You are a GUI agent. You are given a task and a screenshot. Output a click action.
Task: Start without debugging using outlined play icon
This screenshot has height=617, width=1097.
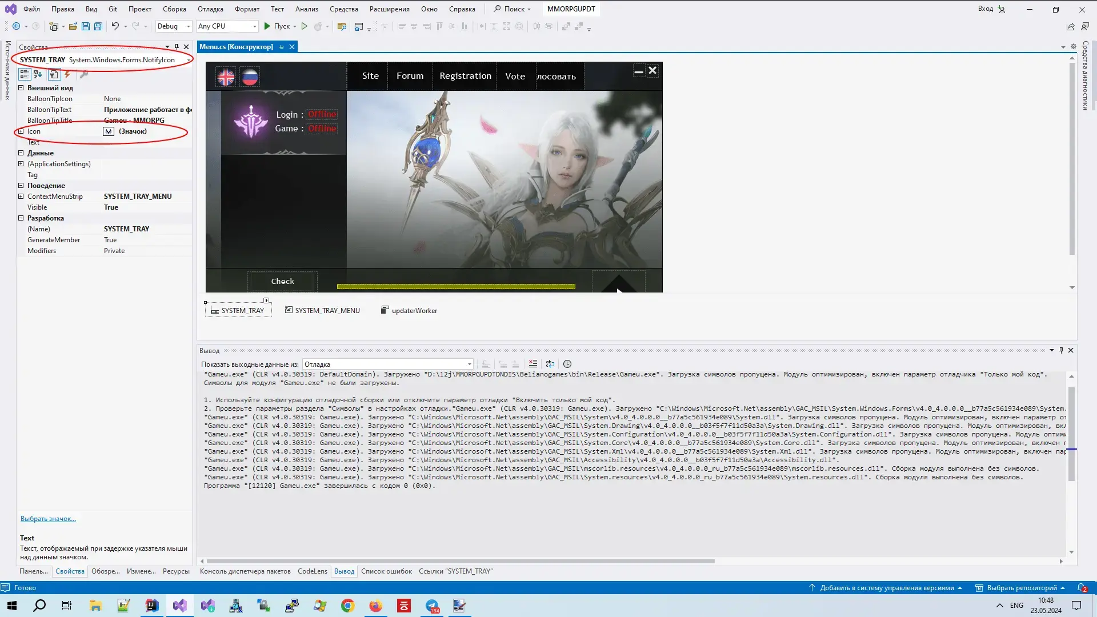point(305,26)
